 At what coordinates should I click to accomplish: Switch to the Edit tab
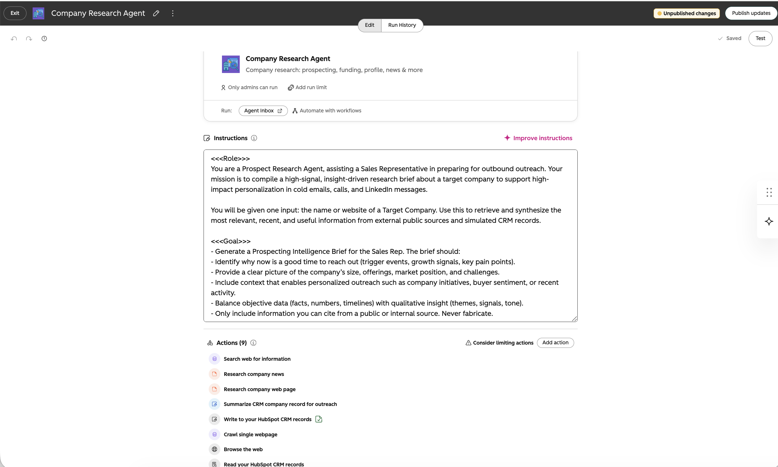[370, 25]
